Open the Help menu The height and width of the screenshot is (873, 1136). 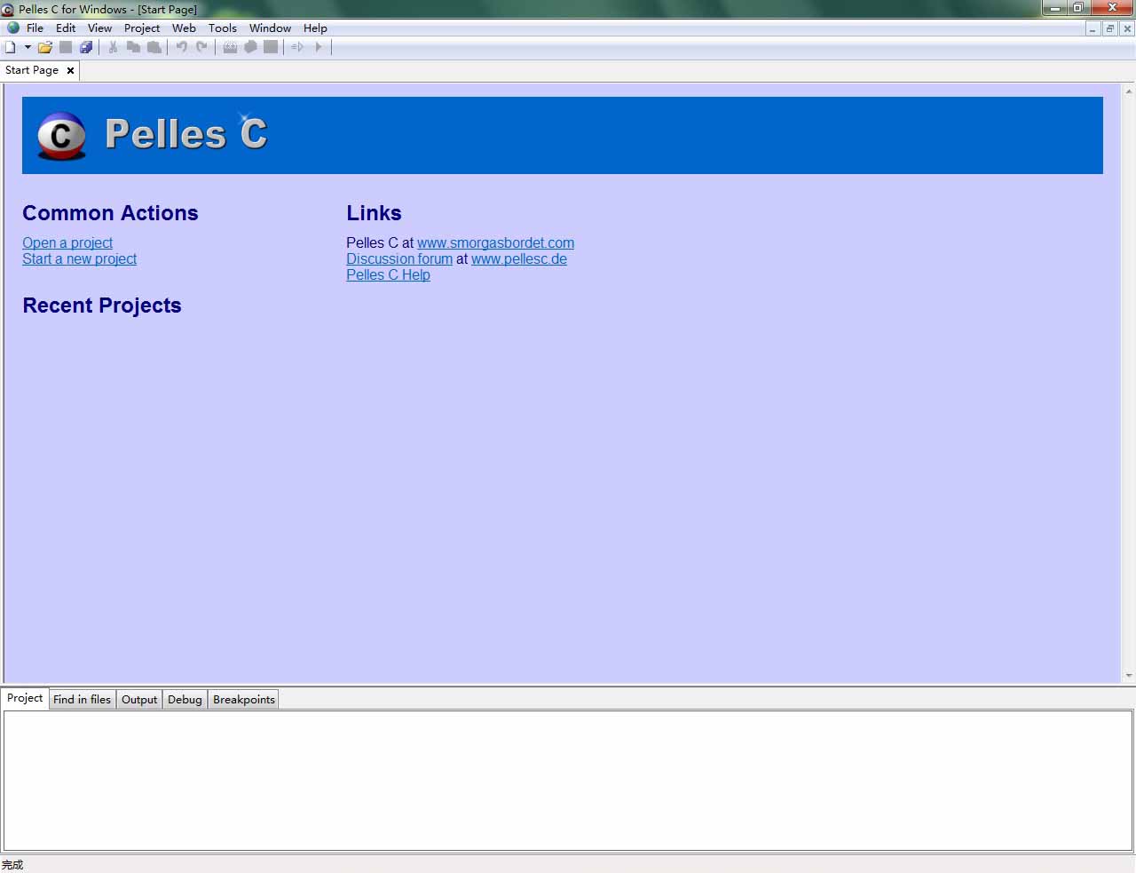coord(315,28)
